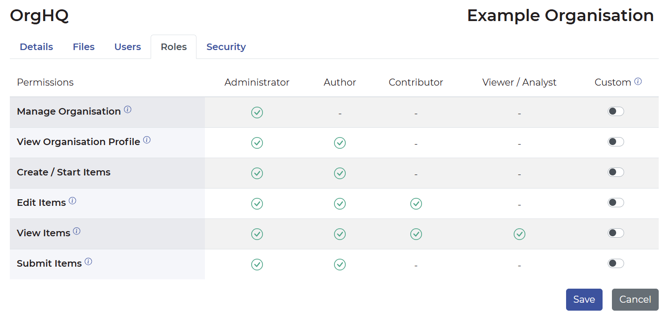
Task: Click Administrator's Submit Items checkmark
Action: pyautogui.click(x=257, y=264)
